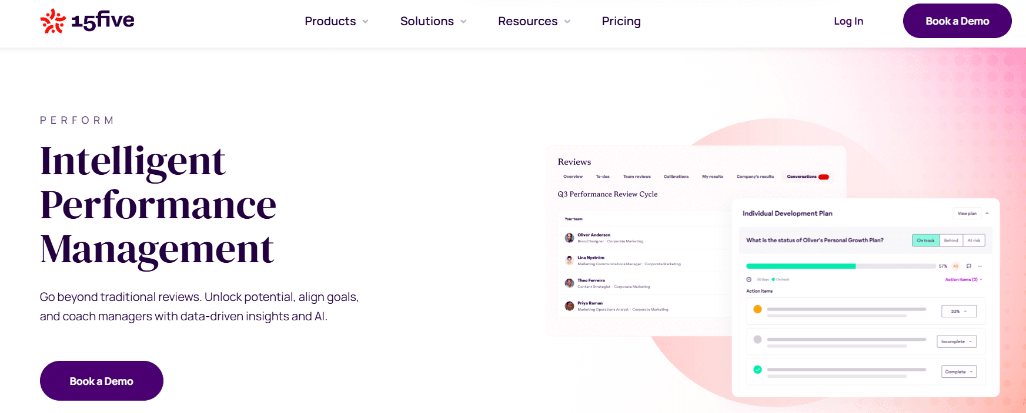
Task: Click the orange status dot on first action item
Action: point(757,309)
